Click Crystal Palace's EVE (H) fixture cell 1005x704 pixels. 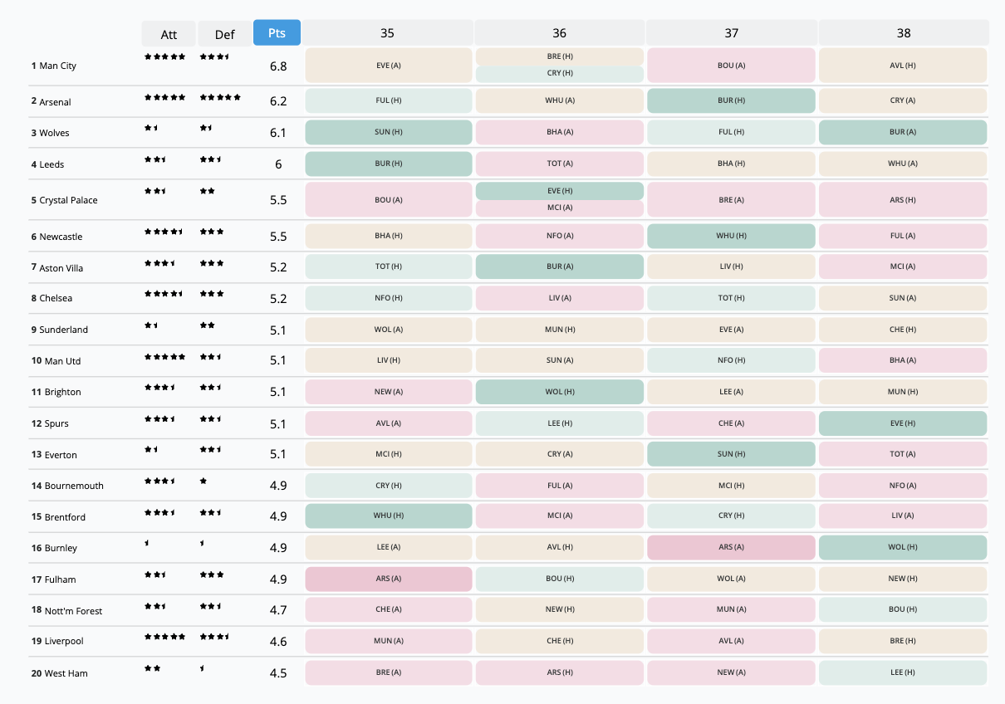560,191
